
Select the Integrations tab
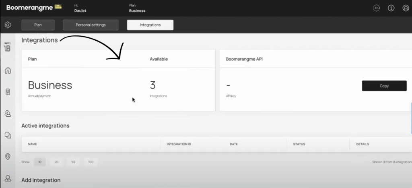click(150, 25)
